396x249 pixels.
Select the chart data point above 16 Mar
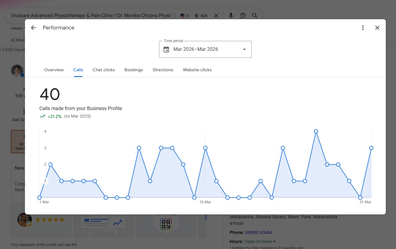point(205,148)
